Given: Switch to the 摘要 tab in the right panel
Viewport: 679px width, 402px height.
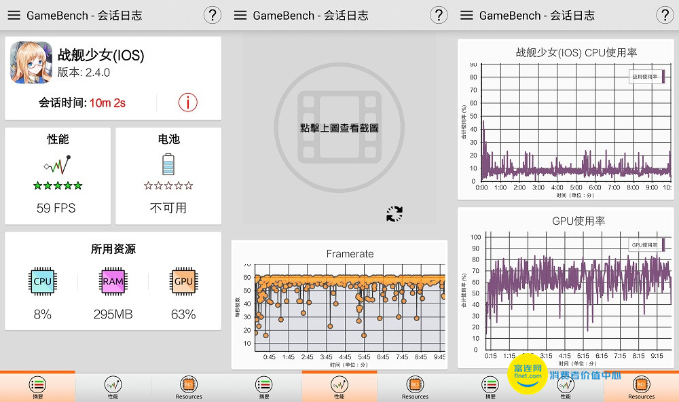Looking at the screenshot, I should pyautogui.click(x=490, y=386).
